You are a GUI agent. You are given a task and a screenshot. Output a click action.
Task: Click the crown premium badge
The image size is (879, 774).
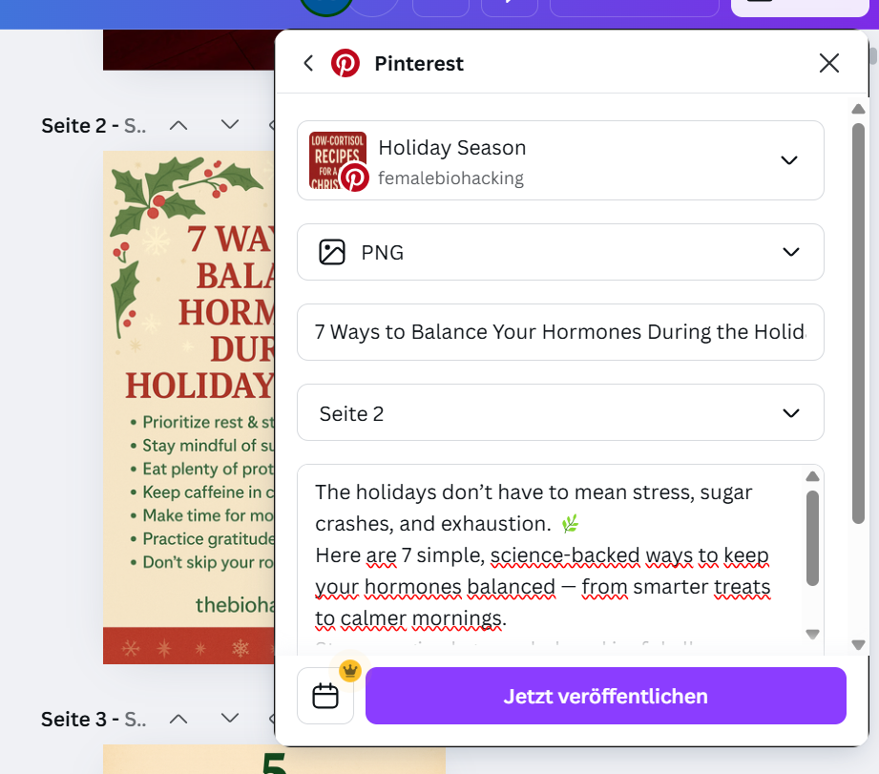coord(350,669)
